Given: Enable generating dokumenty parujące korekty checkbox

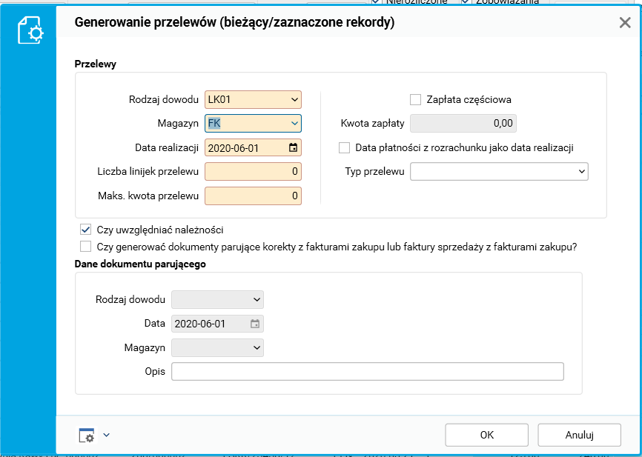Looking at the screenshot, I should pyautogui.click(x=86, y=247).
